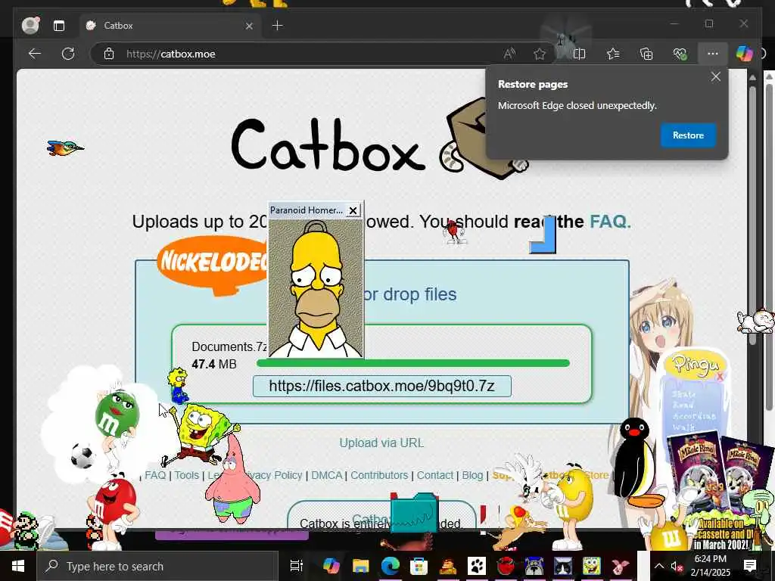The width and height of the screenshot is (775, 581).
Task: Open the DMCA footer link
Action: click(x=326, y=475)
